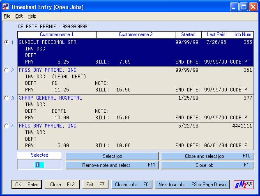Click the Selected label
Screen dimensions: 260x196
39,155
